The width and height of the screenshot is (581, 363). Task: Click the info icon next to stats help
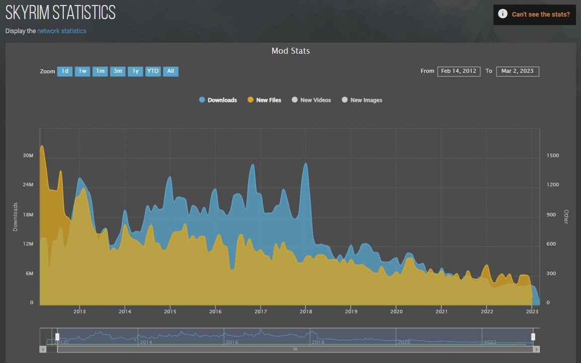(502, 14)
